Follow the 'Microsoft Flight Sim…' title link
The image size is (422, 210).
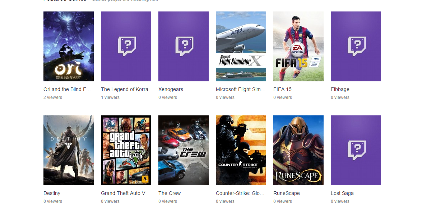pos(241,90)
